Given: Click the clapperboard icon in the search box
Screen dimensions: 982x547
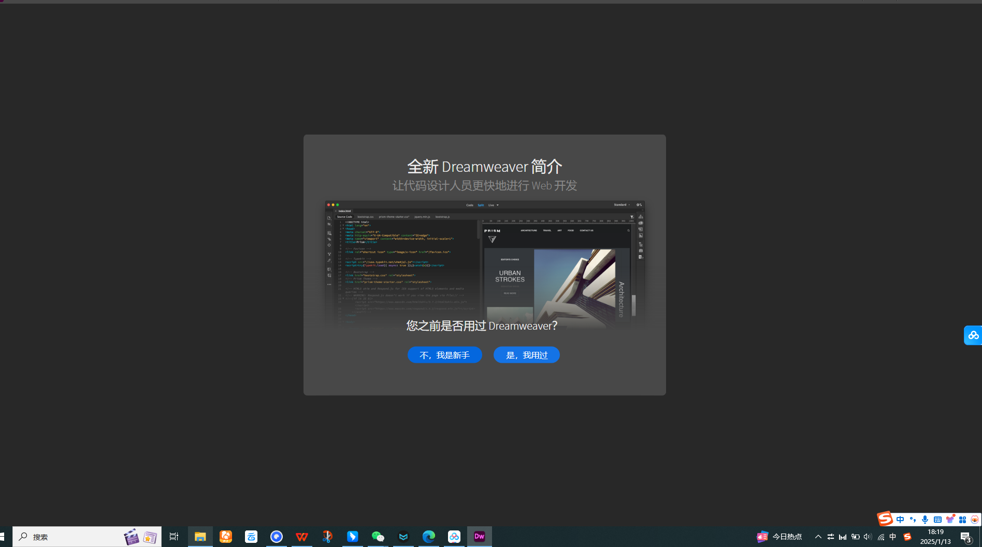Looking at the screenshot, I should pos(132,537).
